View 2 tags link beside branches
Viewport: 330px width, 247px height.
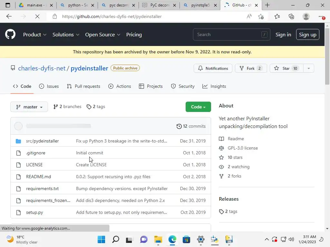96,107
